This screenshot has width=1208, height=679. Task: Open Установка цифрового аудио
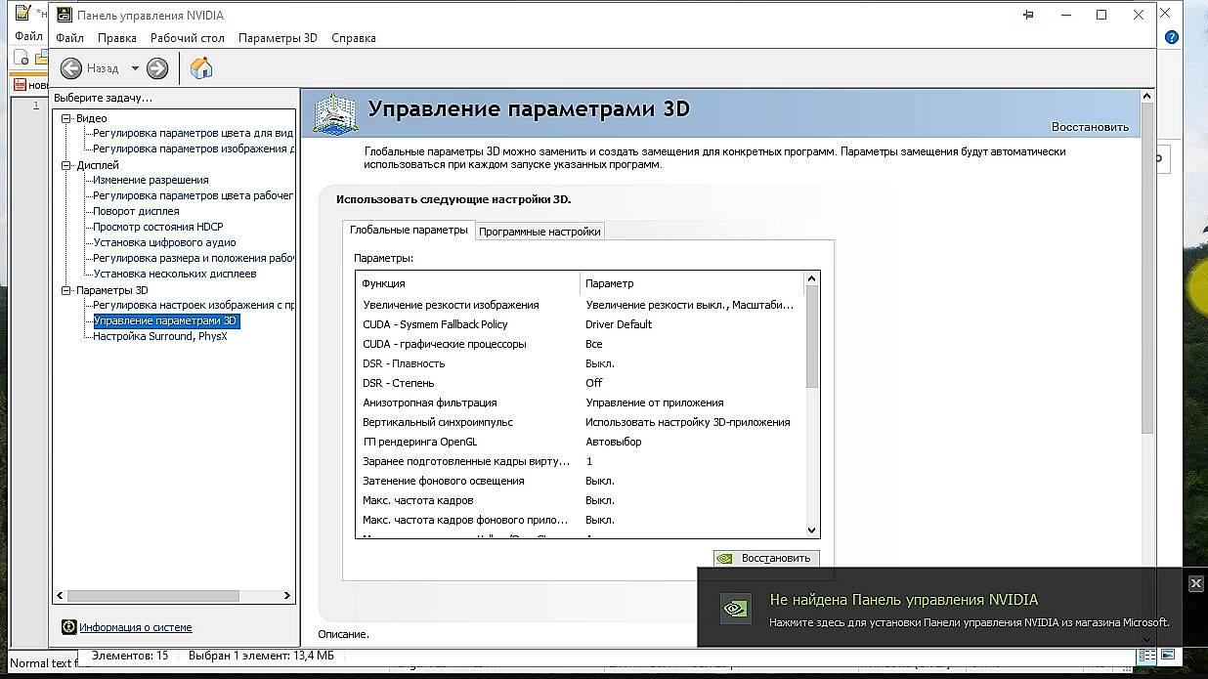coord(164,242)
